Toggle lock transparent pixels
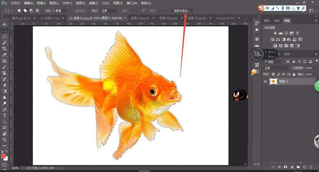Image resolution: width=319 pixels, height=172 pixels. click(273, 74)
